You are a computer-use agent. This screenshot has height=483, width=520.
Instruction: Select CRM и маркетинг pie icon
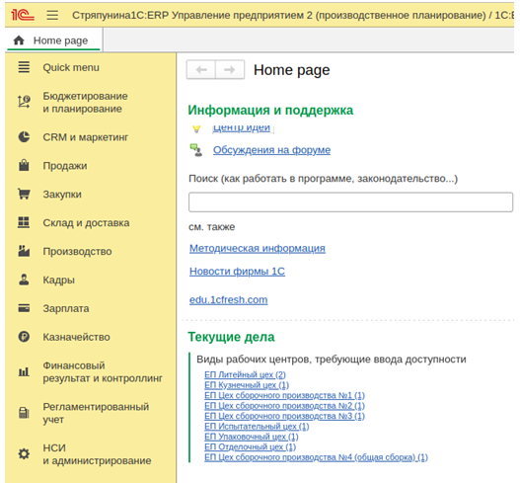coord(24,136)
